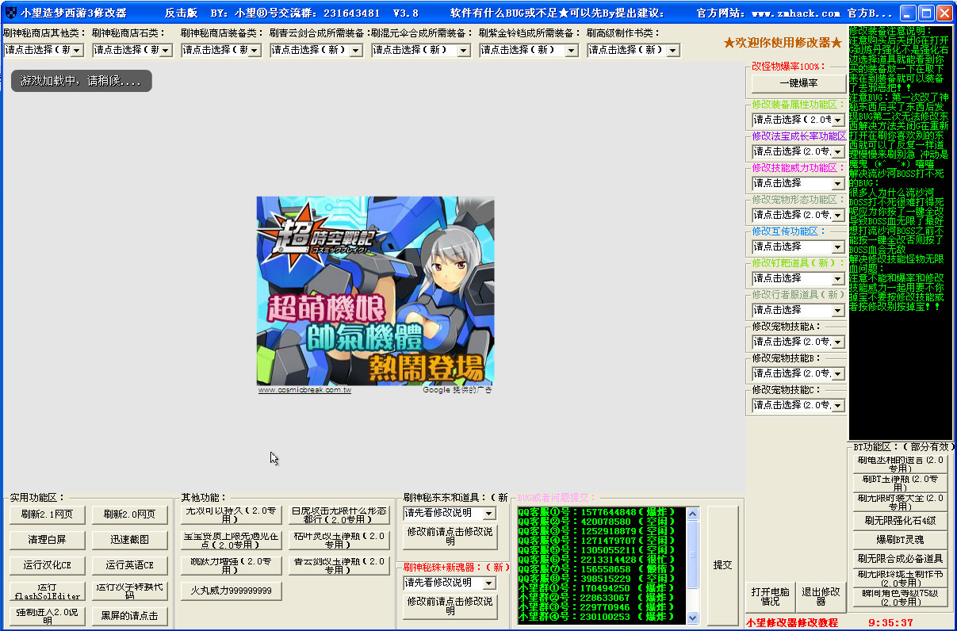This screenshot has height=631, width=957.
Task: Click the 刷无限玲珑玉制作书 button
Action: (900, 579)
